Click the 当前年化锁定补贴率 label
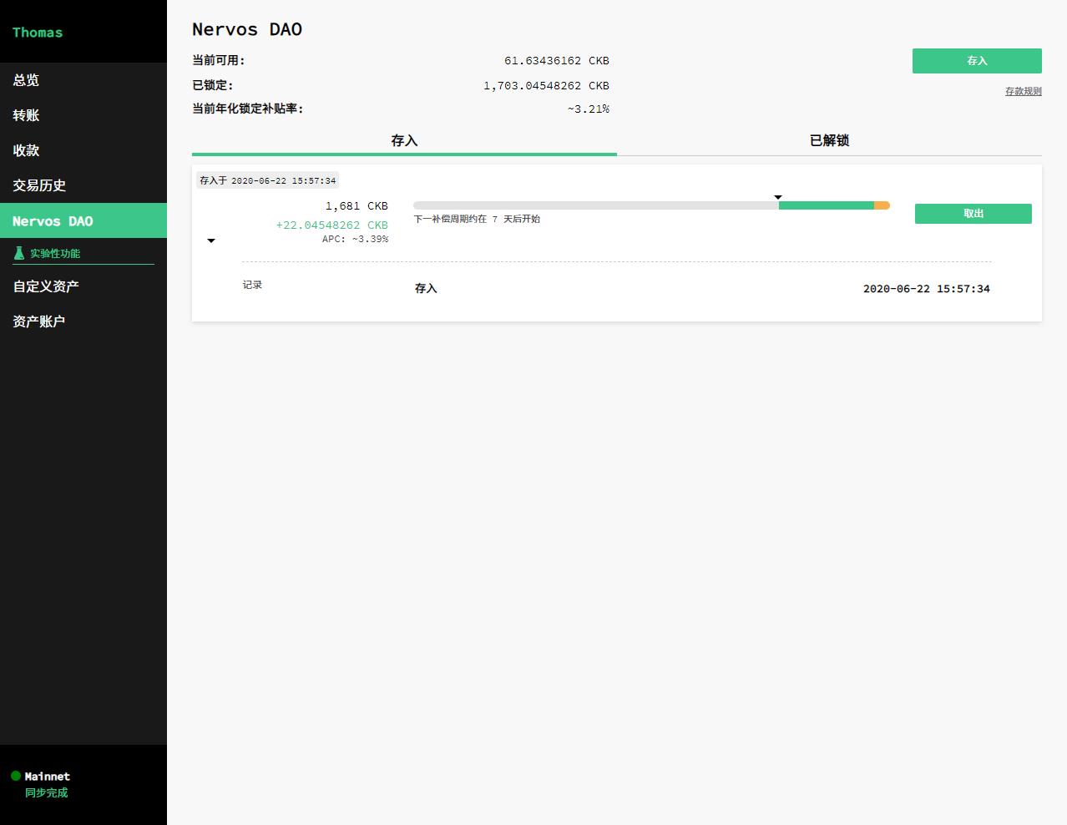Viewport: 1067px width, 825px height. 248,109
